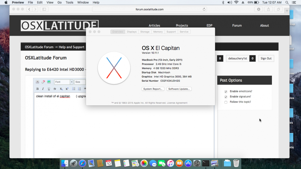This screenshot has height=169, width=301.
Task: Click Software Update button
Action: coord(179,89)
